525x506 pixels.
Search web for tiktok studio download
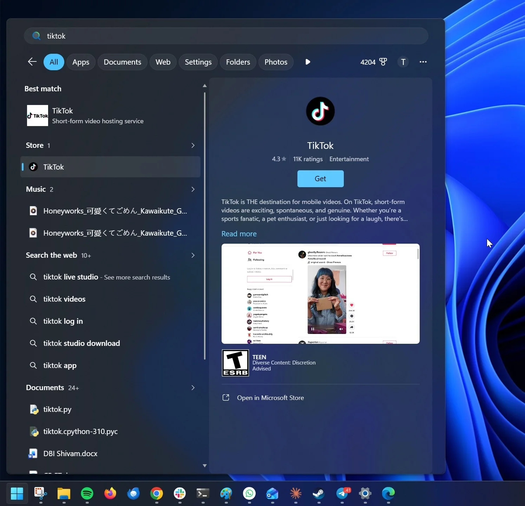[x=110, y=343]
